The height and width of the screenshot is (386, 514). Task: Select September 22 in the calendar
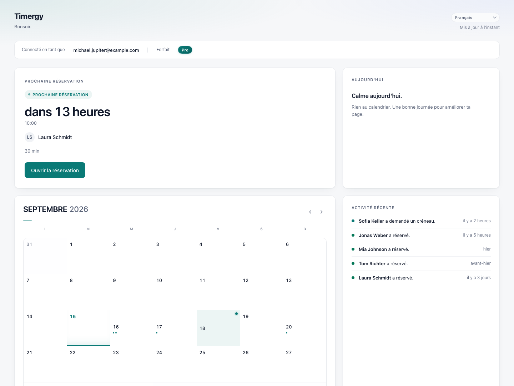[88, 364]
